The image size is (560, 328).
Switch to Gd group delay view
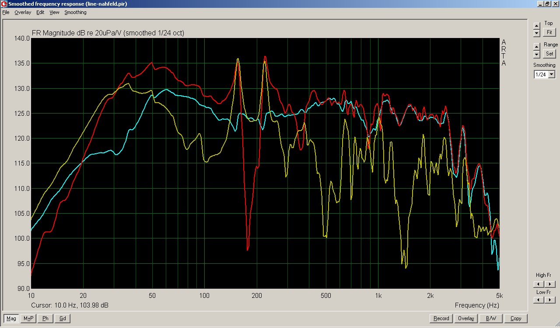[x=62, y=318]
